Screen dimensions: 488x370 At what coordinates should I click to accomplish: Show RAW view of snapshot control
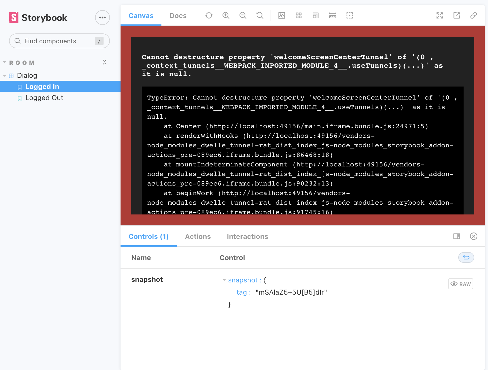coord(460,283)
